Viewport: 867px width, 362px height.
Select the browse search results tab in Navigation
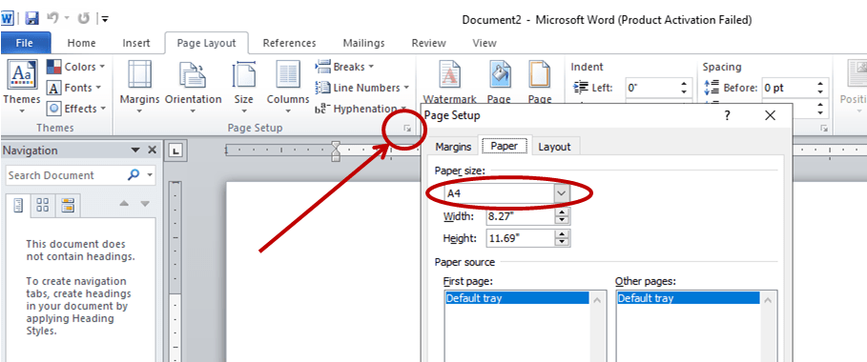[x=68, y=206]
